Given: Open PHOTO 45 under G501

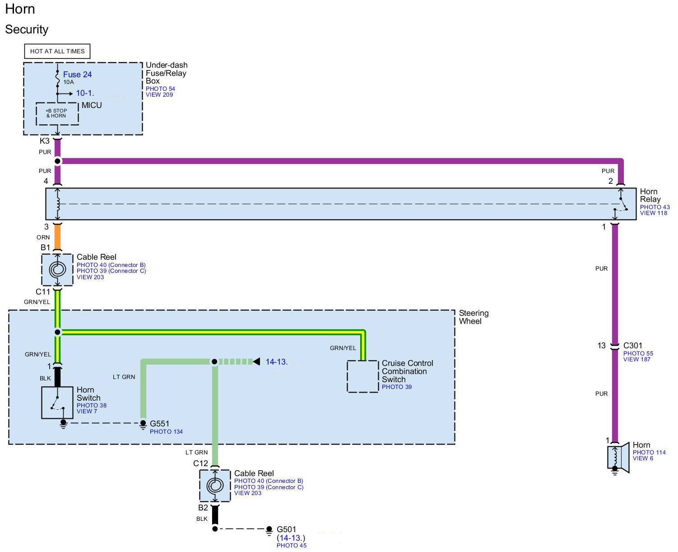Looking at the screenshot, I should 291,545.
